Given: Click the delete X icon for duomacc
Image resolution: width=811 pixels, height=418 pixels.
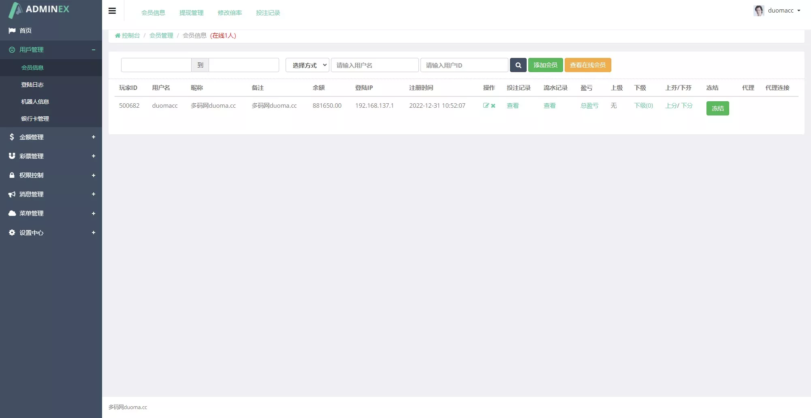Looking at the screenshot, I should (493, 106).
